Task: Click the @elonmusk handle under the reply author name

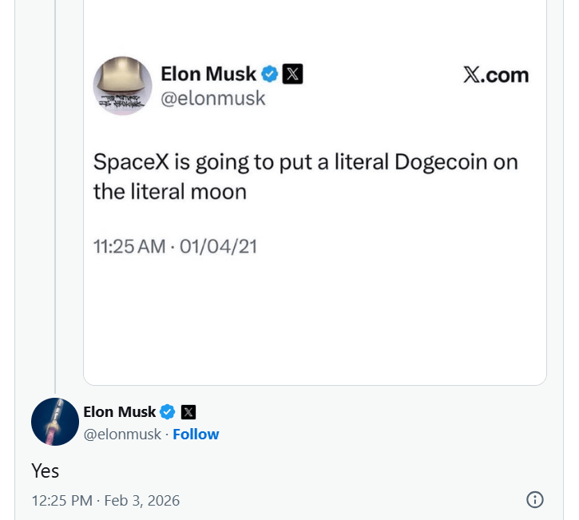Action: [x=122, y=434]
